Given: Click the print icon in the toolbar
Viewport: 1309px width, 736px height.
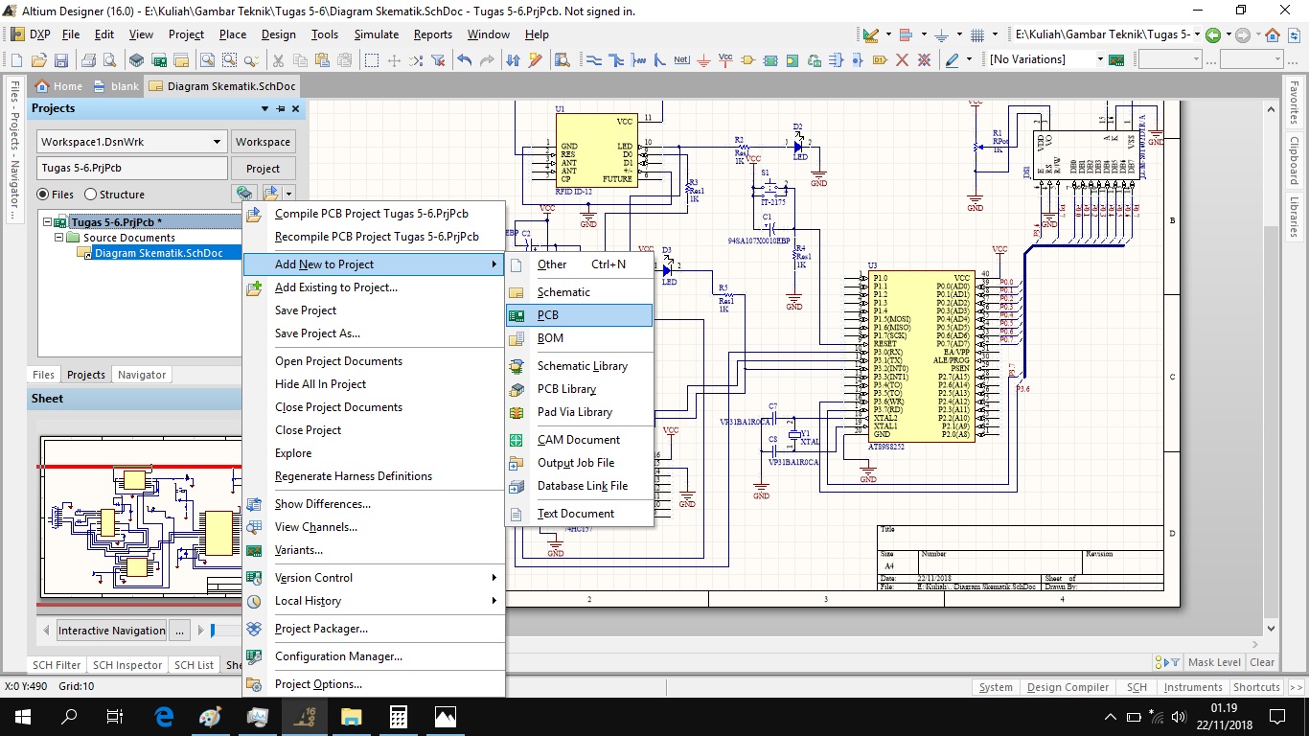Looking at the screenshot, I should [x=88, y=59].
